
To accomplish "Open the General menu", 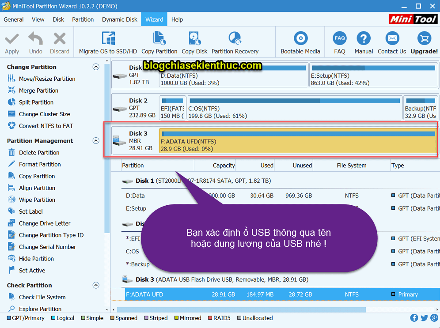I will 13,19.
